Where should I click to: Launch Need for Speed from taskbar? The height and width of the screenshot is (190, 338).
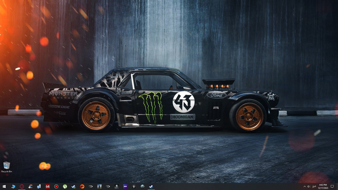[125, 187]
